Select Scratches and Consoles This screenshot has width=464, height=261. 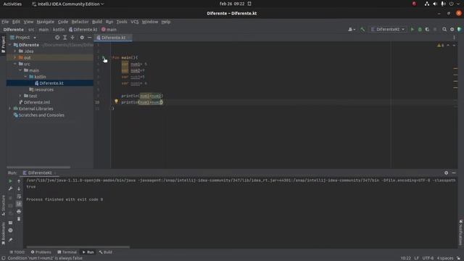point(41,115)
